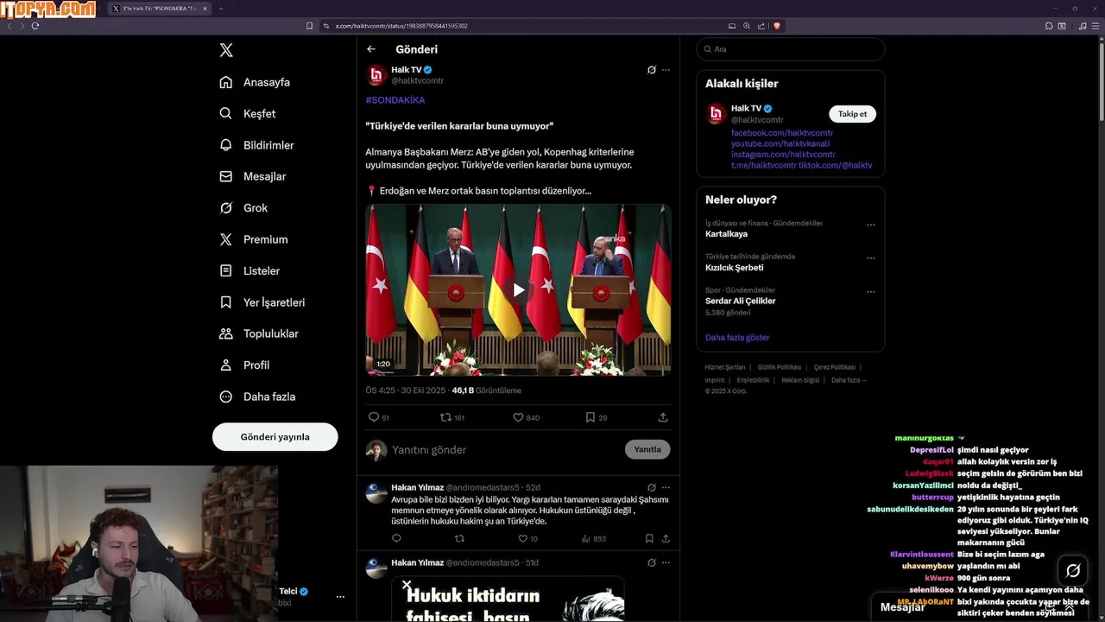This screenshot has width=1105, height=622.
Task: Open more options on second Hakan Yılmaz reply
Action: point(666,562)
